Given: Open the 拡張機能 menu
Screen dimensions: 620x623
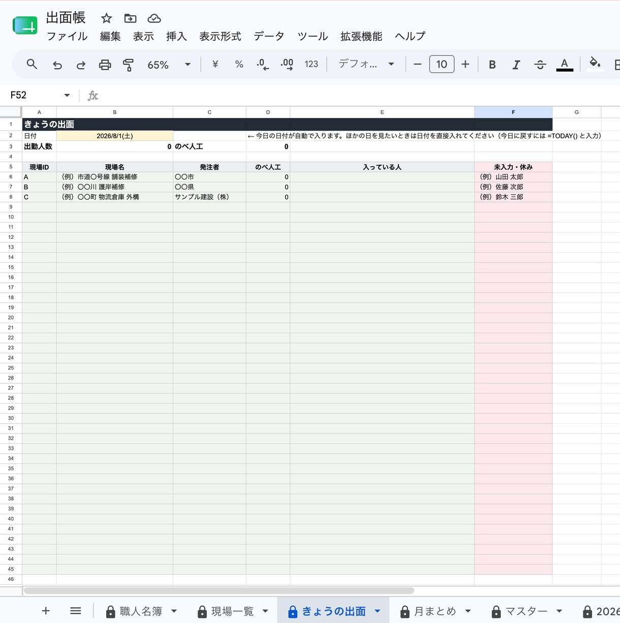Looking at the screenshot, I should tap(361, 37).
